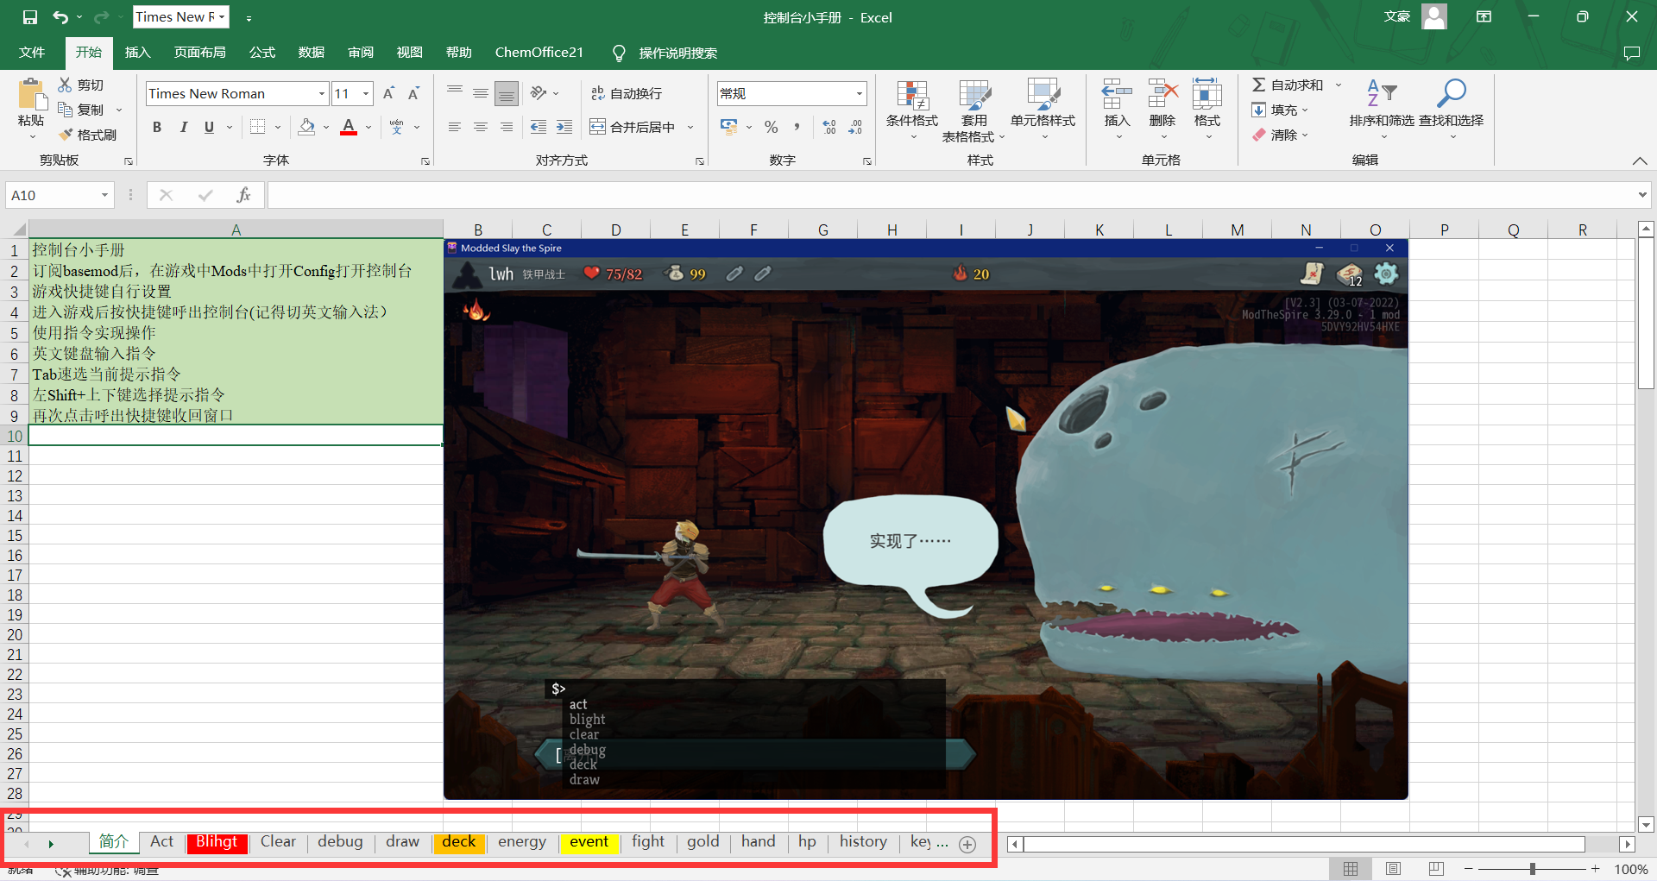This screenshot has width=1657, height=881.
Task: Click the Increase decimal icon
Action: pos(829,127)
